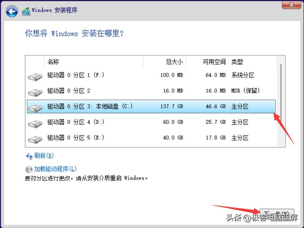Click the refresh arrows icon

pyautogui.click(x=29, y=156)
